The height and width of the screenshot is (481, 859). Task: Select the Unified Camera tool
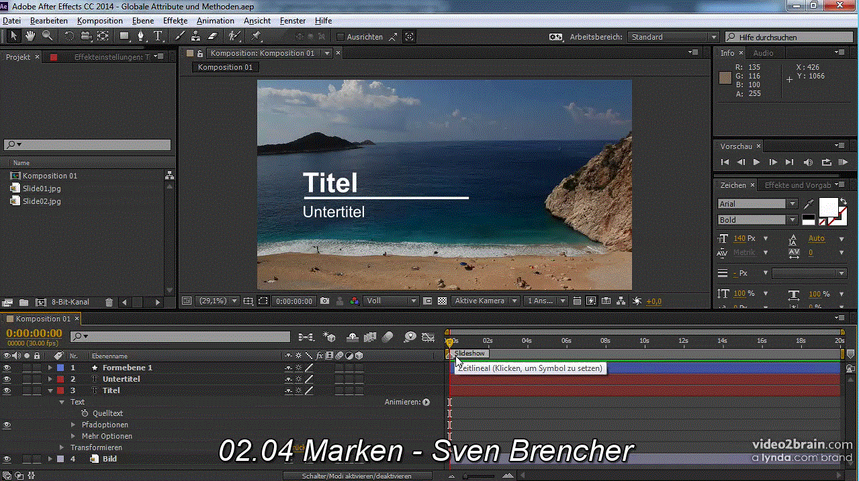coord(86,36)
